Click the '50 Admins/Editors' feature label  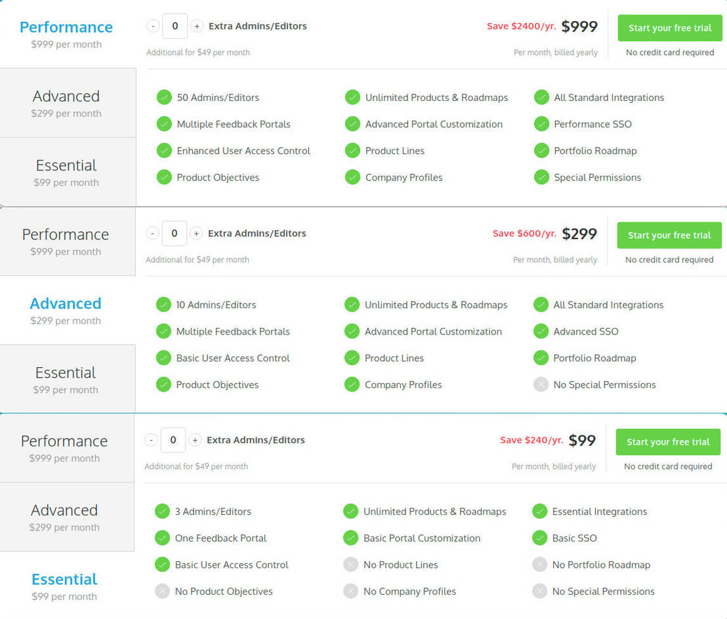(x=218, y=97)
